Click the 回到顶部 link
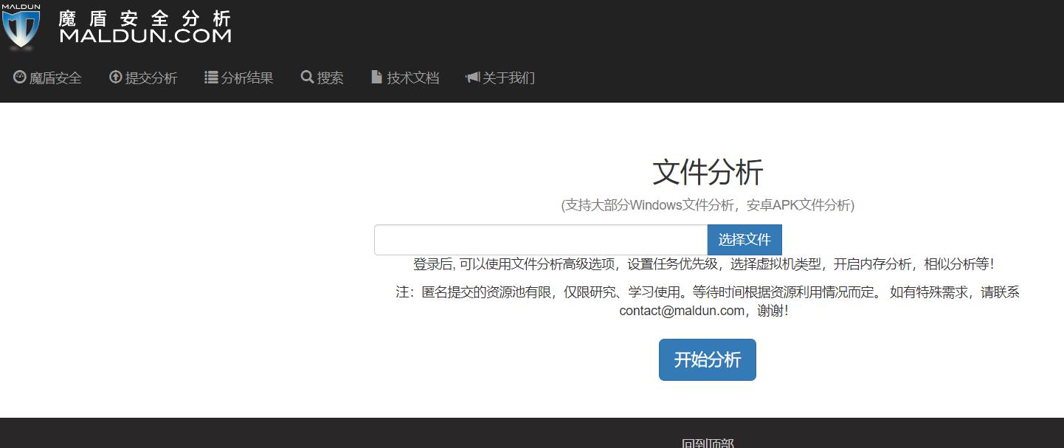 706,442
